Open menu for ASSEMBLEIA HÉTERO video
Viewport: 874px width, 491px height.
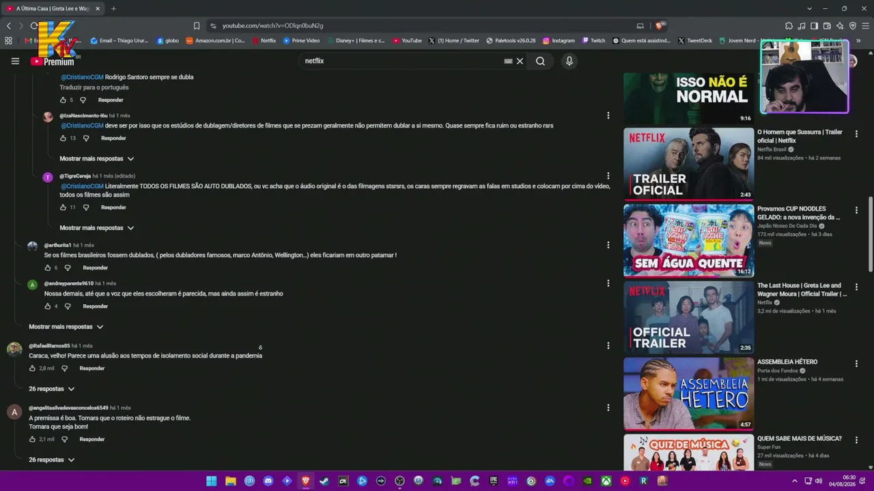pyautogui.click(x=856, y=363)
